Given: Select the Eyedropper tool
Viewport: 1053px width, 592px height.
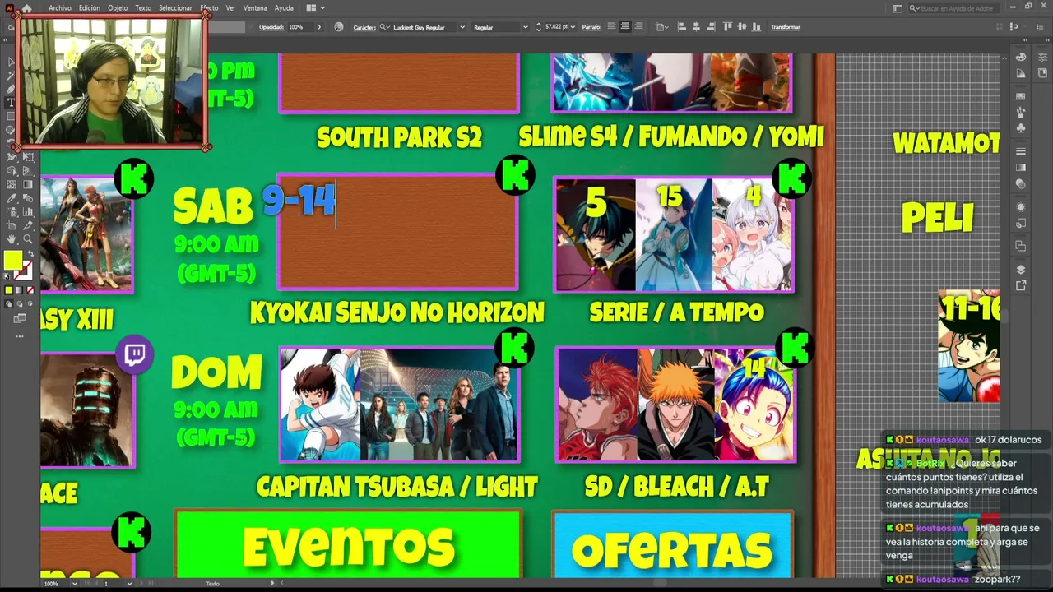Looking at the screenshot, I should coord(12,198).
